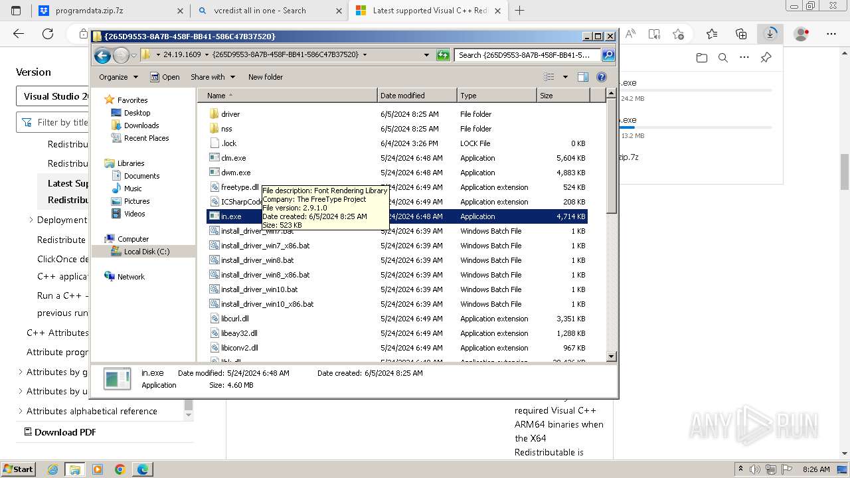This screenshot has height=478, width=850.
Task: Click the Explorer Forward navigation arrow
Action: point(121,56)
